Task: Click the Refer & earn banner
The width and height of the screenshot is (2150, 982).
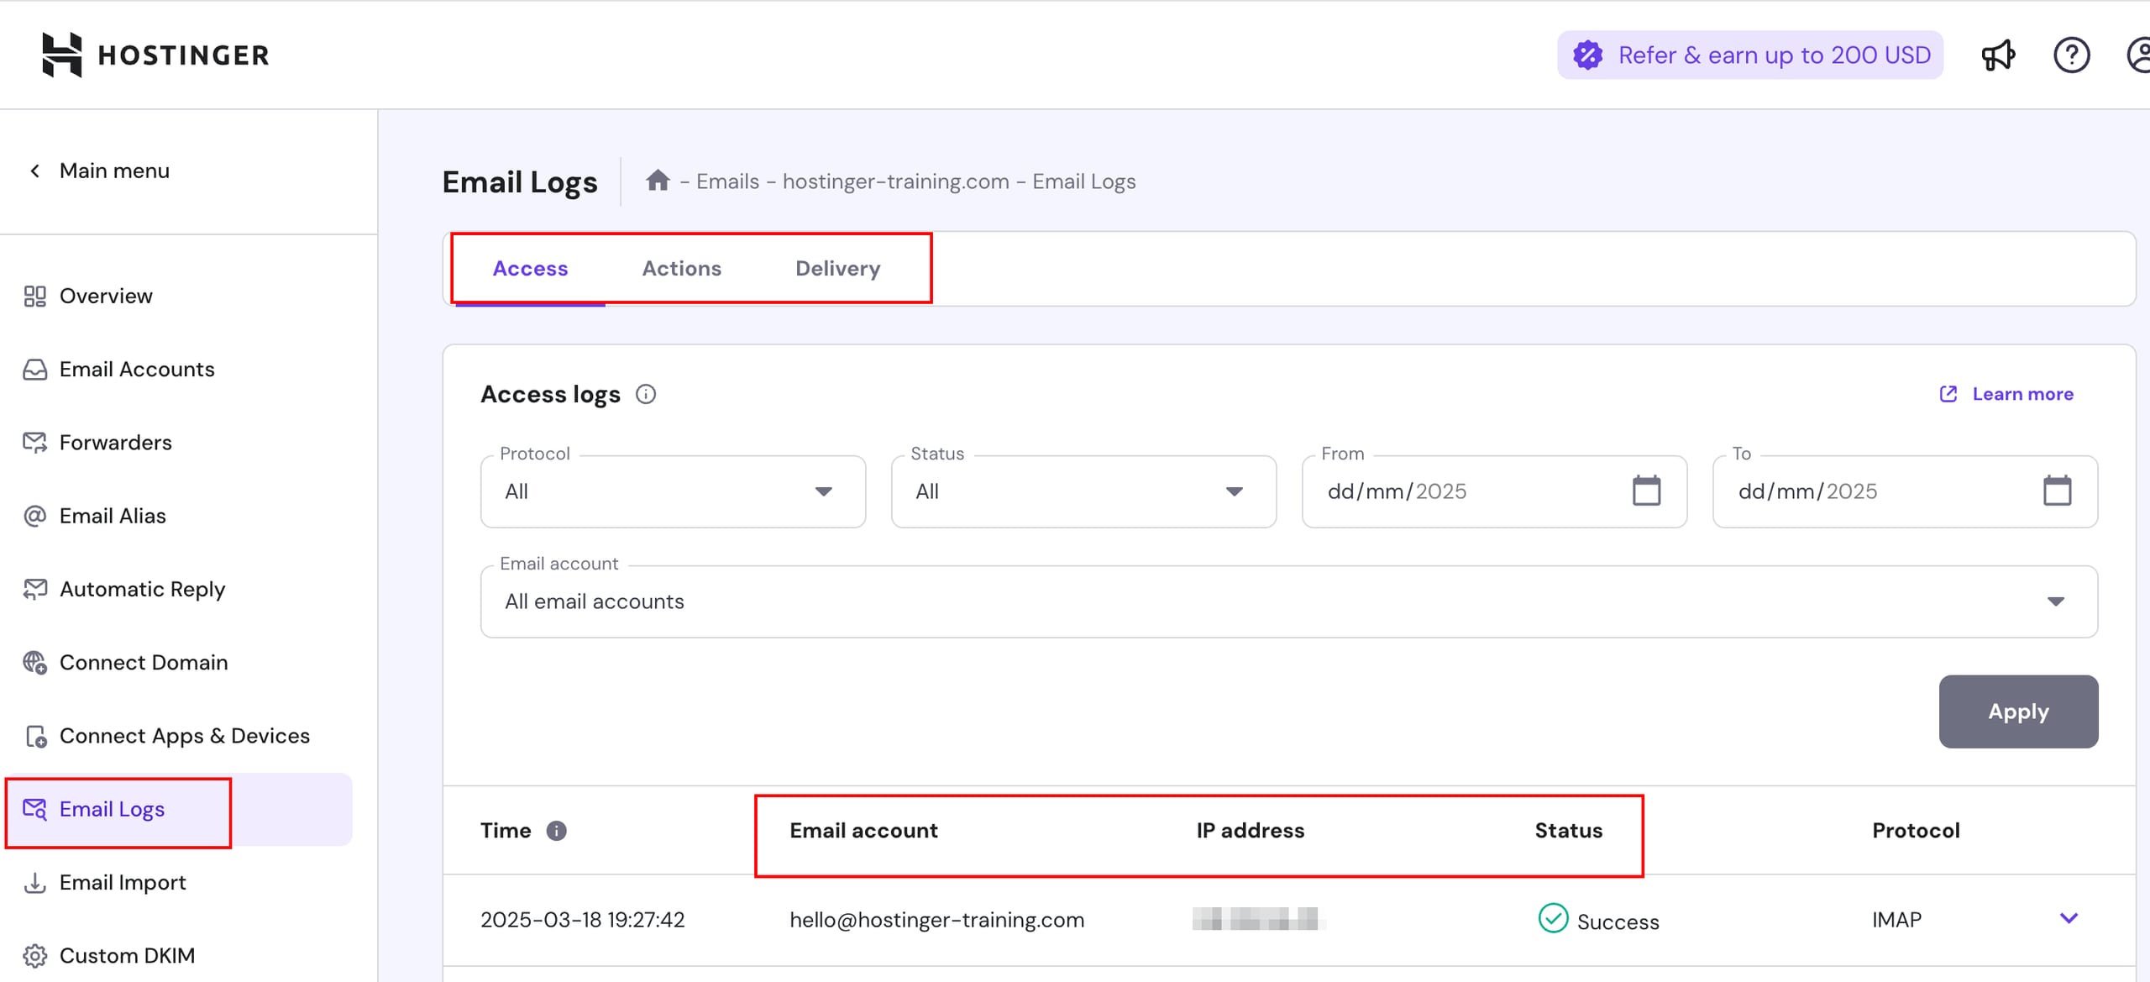Action: [x=1750, y=55]
